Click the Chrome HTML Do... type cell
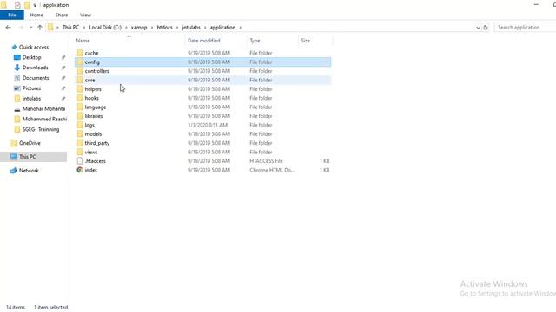This screenshot has height=312, width=556. point(272,170)
